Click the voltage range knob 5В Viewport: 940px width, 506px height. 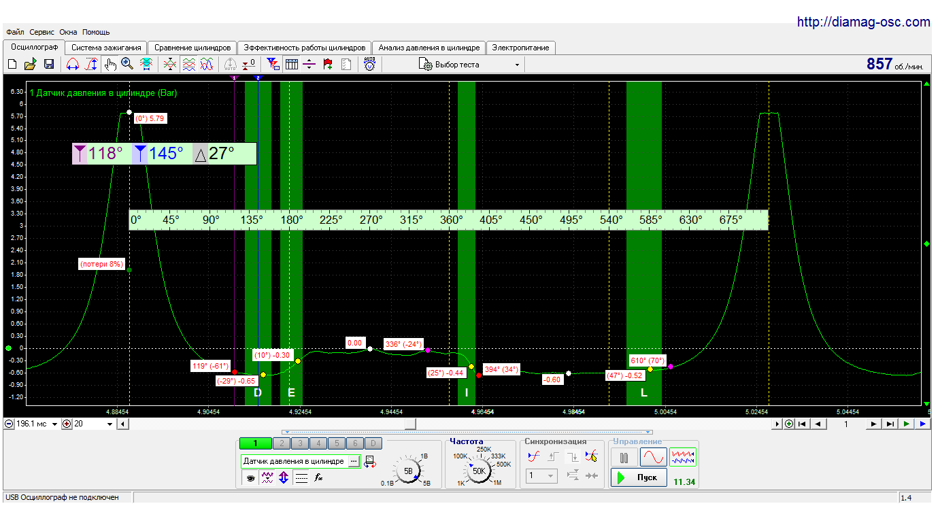click(x=408, y=471)
